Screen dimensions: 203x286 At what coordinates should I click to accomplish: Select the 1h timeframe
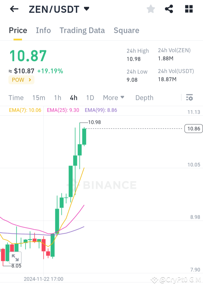click(x=57, y=98)
